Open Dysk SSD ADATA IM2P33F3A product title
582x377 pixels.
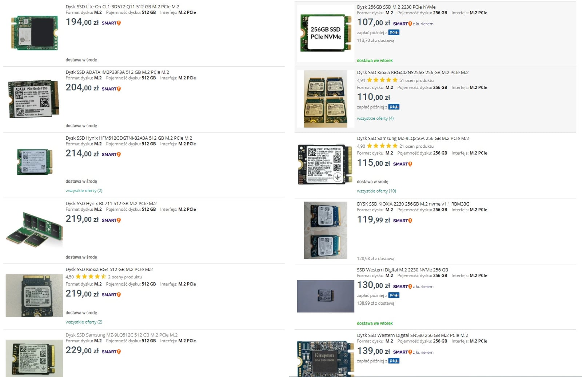pyautogui.click(x=117, y=72)
